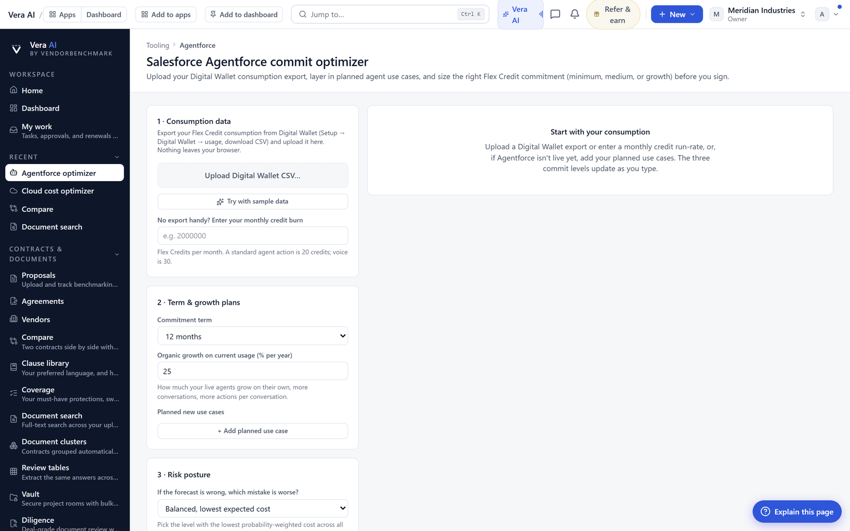The height and width of the screenshot is (531, 850).
Task: Open the Tooling breadcrumb
Action: point(158,46)
